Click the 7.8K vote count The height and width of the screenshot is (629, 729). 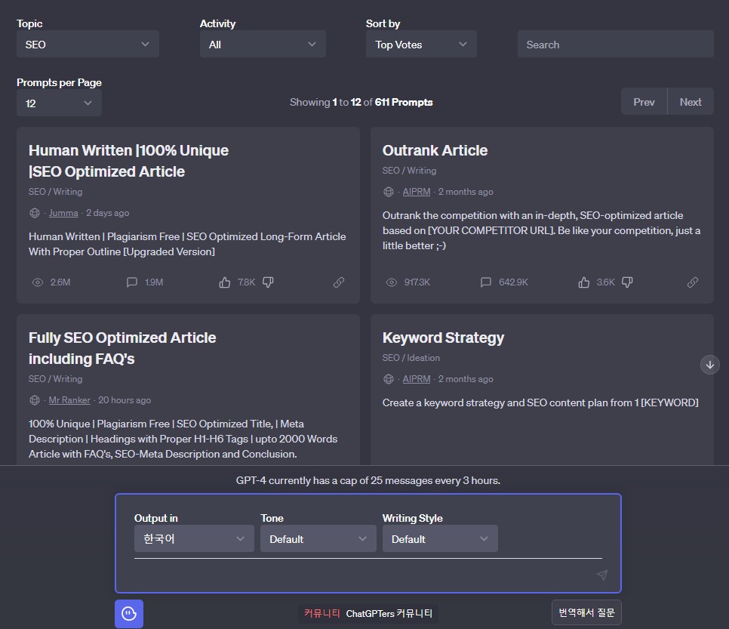point(247,282)
